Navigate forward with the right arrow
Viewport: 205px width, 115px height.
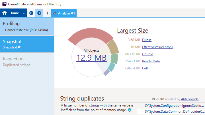39,13
